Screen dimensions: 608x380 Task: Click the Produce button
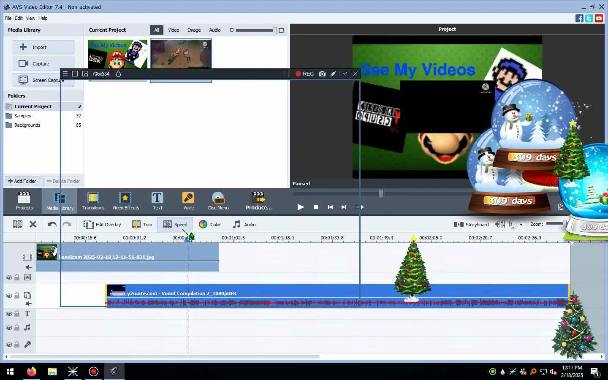tap(258, 201)
